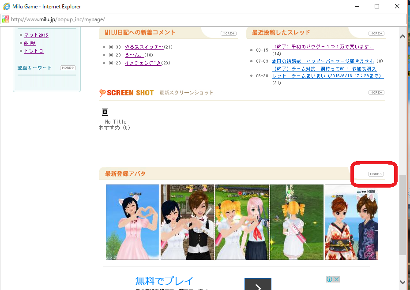Click the ad info icon
This screenshot has width=410, height=290.
(x=330, y=279)
